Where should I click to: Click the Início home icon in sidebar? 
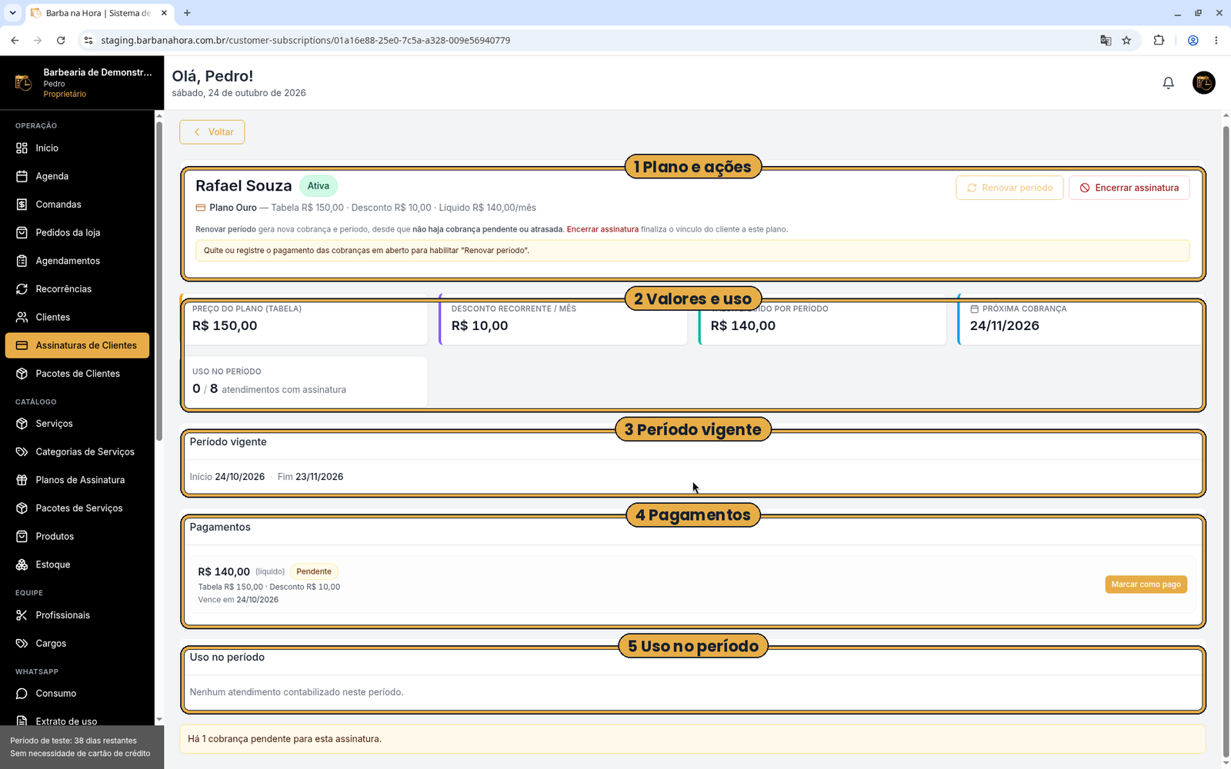(22, 148)
